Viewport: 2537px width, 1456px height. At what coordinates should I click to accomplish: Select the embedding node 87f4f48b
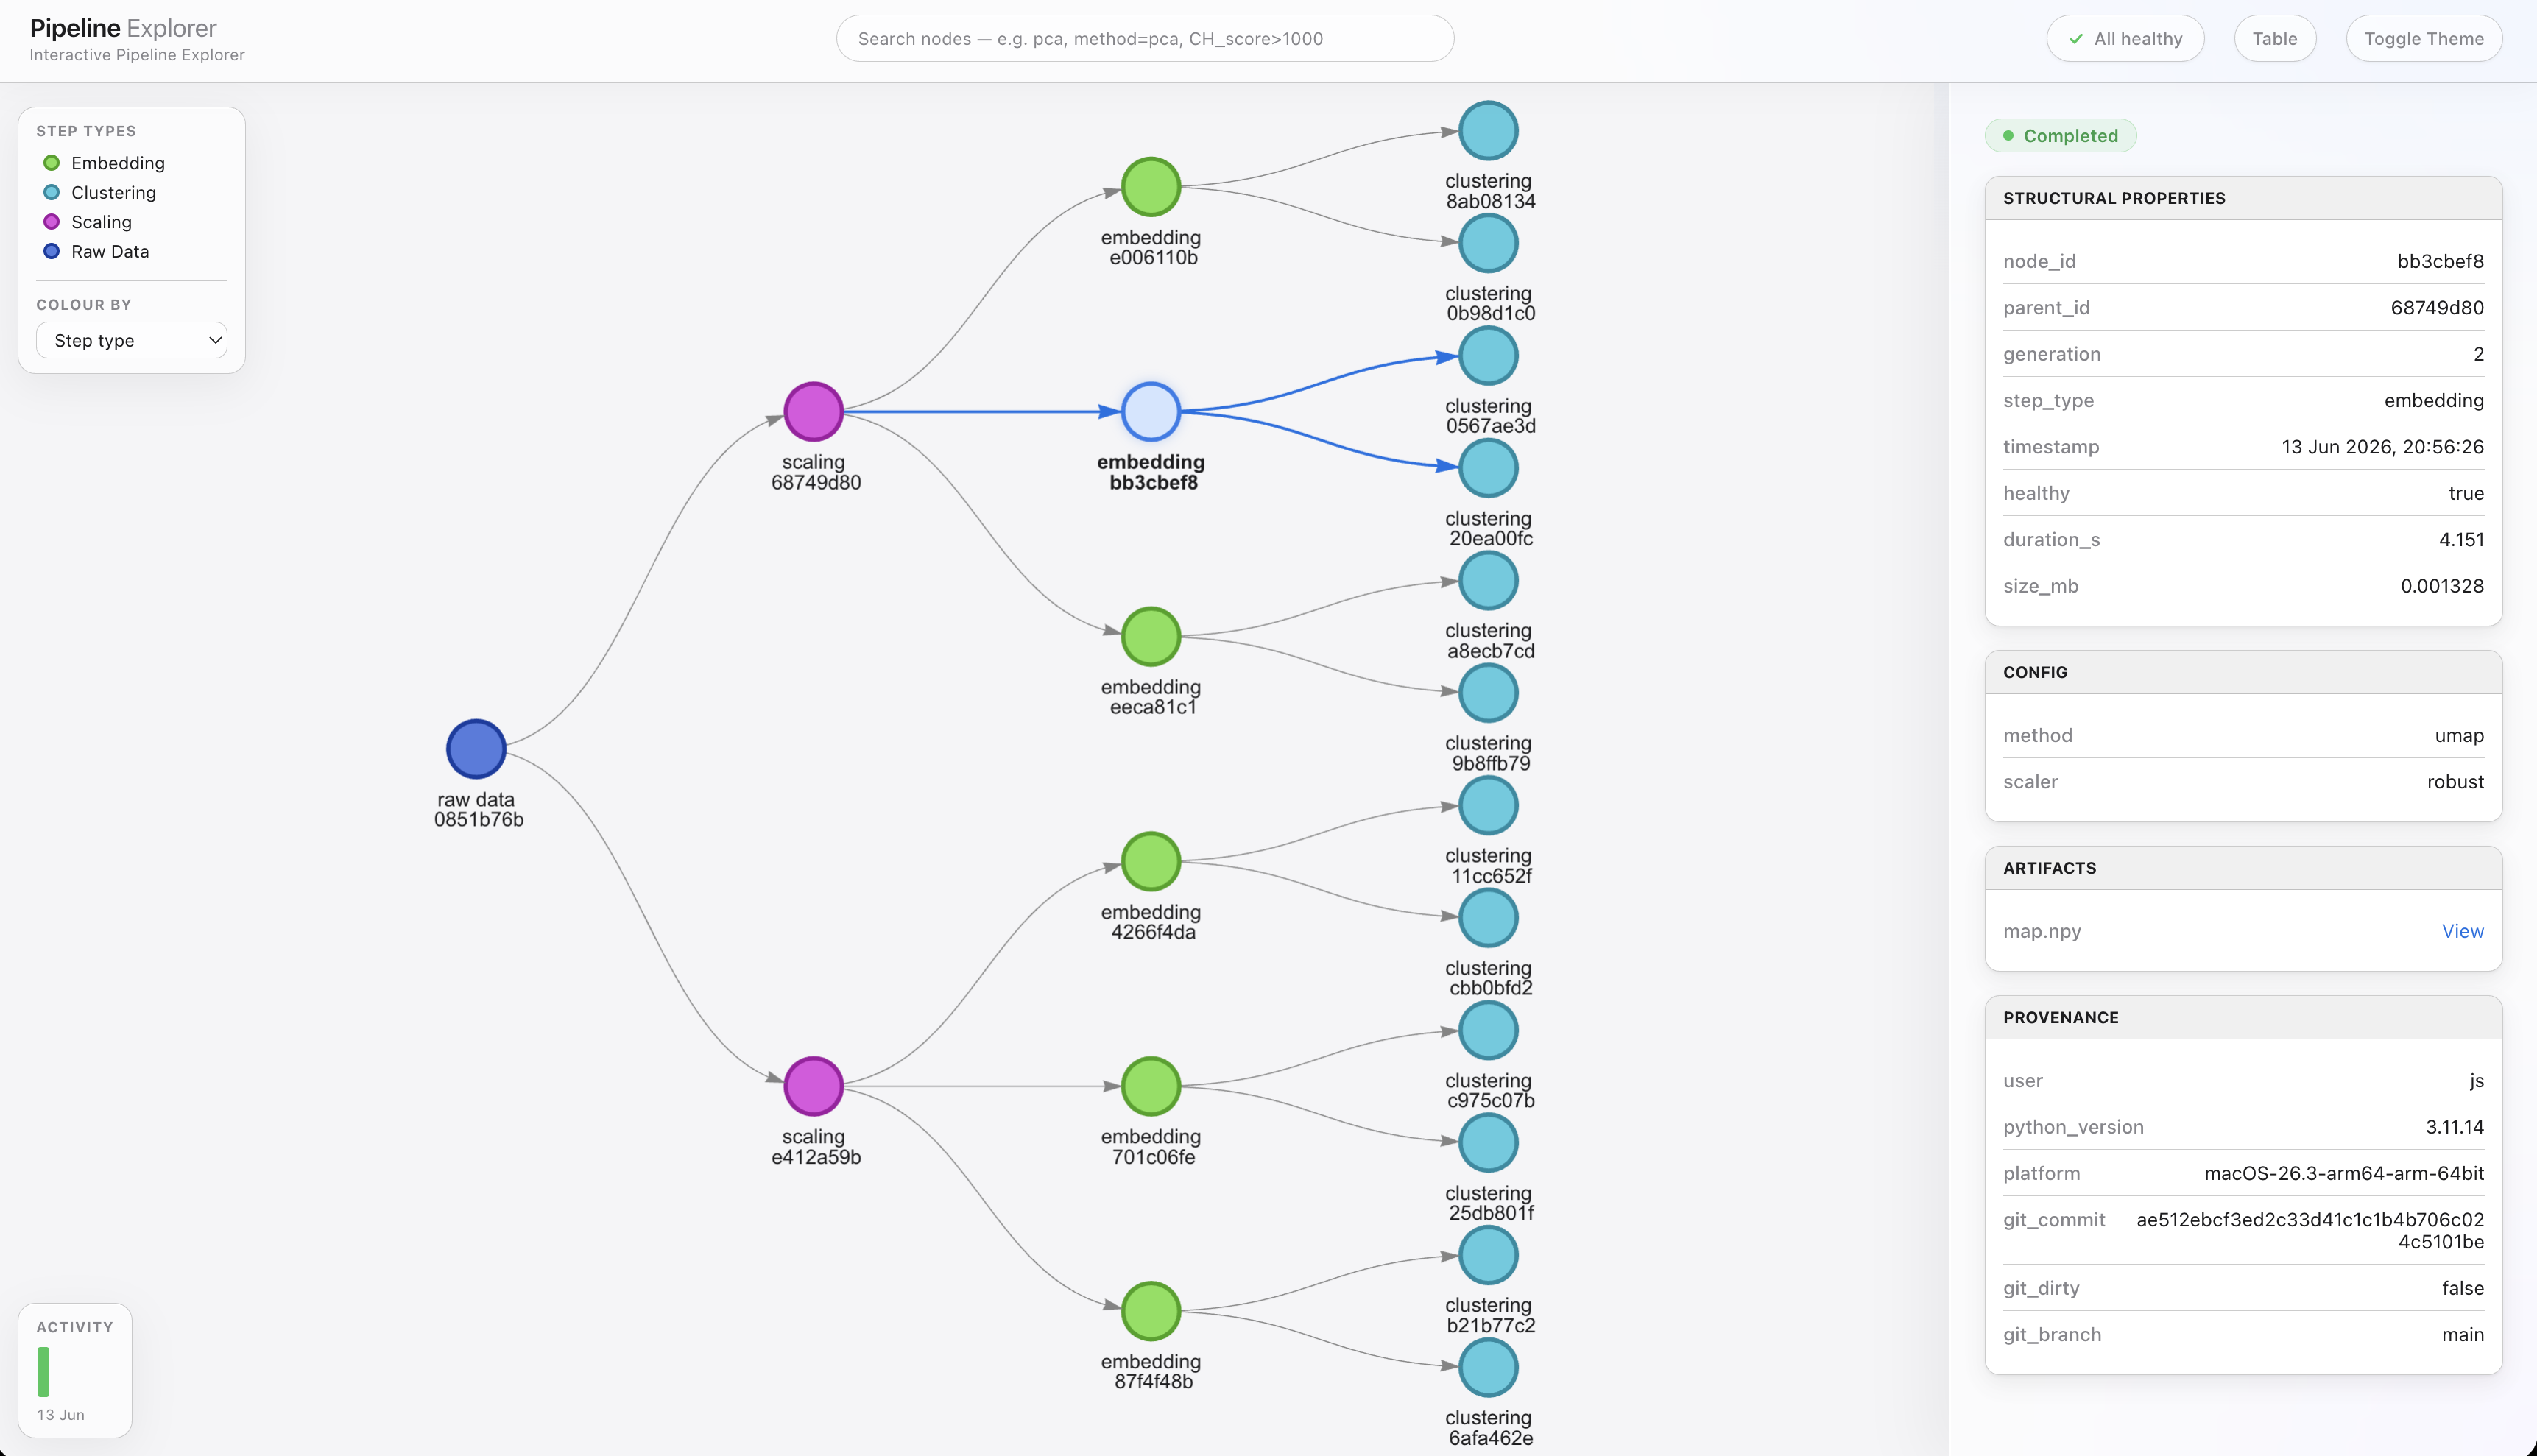coord(1151,1311)
